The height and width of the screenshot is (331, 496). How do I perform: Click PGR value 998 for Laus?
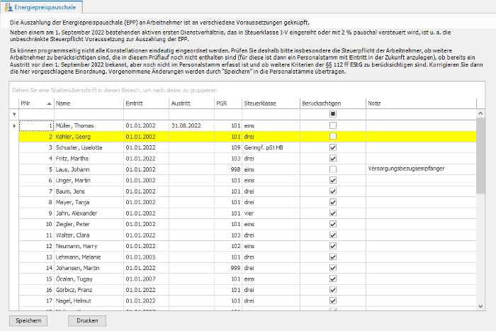pos(235,169)
